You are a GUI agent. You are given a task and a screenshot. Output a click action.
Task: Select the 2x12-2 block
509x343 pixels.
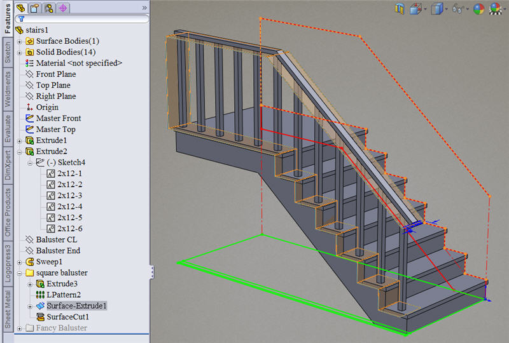pyautogui.click(x=70, y=184)
